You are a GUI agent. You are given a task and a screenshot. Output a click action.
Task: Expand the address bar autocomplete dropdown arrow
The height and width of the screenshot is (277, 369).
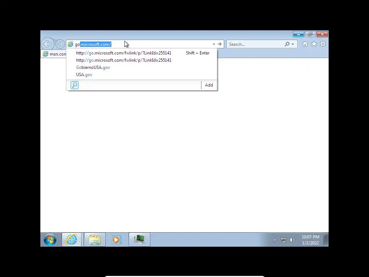[x=214, y=44]
